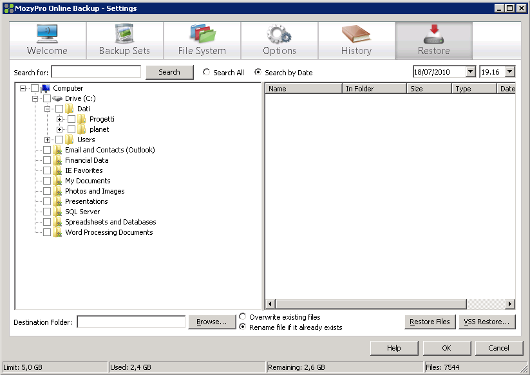Click the Drive (C:) disk icon
The width and height of the screenshot is (530, 375).
(57, 98)
